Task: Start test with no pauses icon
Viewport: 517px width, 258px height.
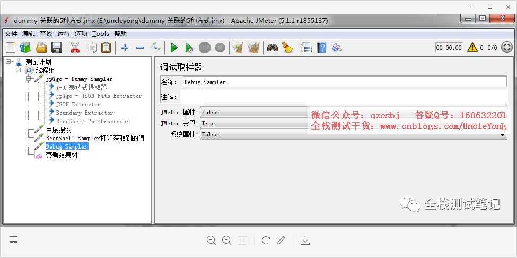Action: (189, 48)
